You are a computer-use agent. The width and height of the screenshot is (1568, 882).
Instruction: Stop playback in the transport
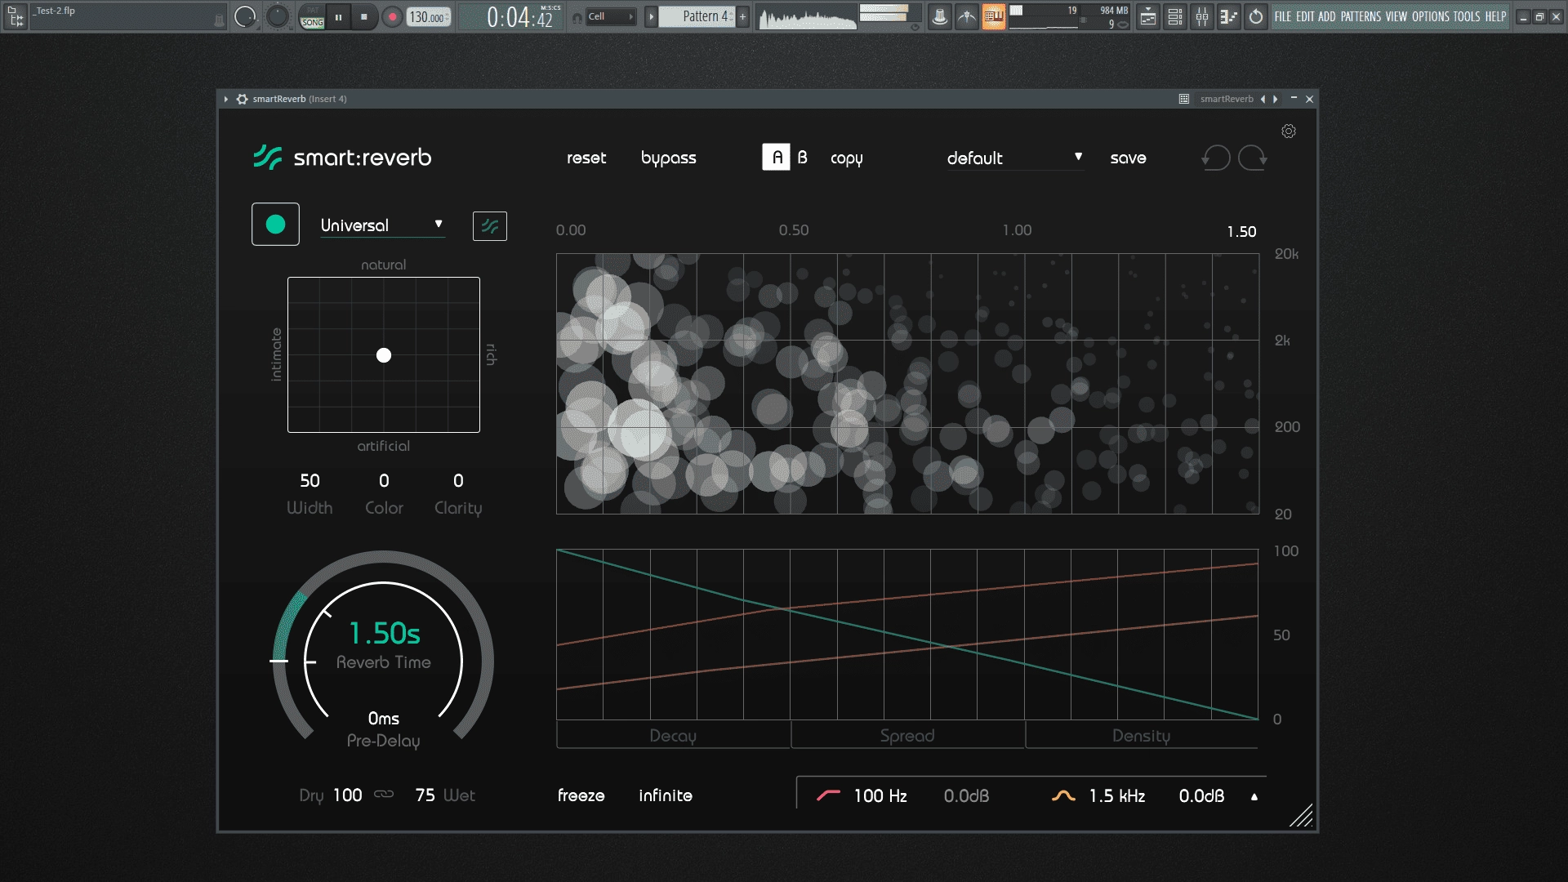point(364,16)
